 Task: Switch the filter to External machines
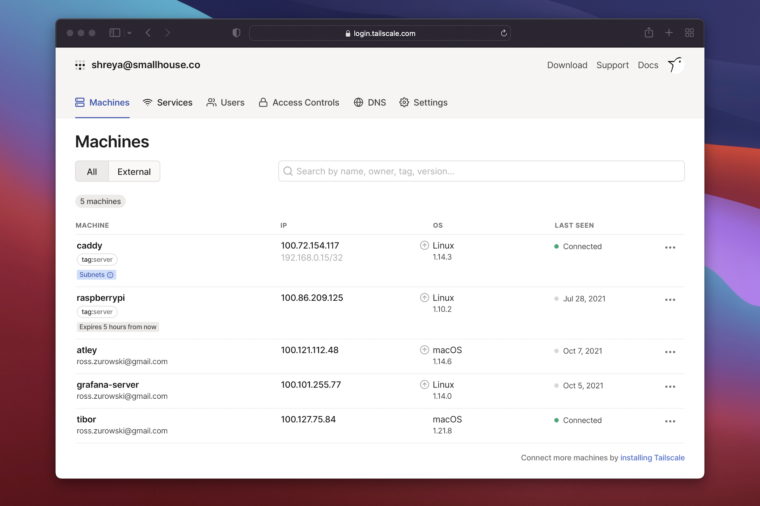click(134, 171)
